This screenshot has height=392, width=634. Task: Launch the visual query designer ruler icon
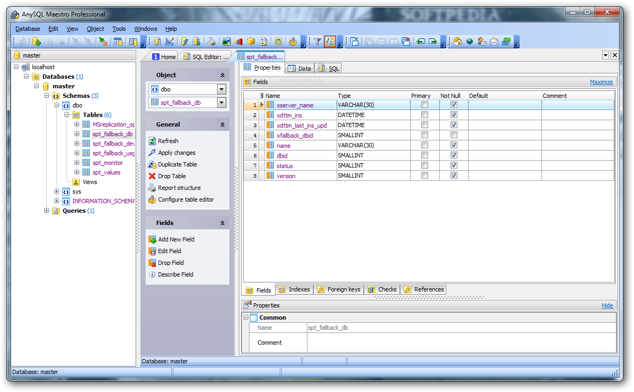coord(170,41)
